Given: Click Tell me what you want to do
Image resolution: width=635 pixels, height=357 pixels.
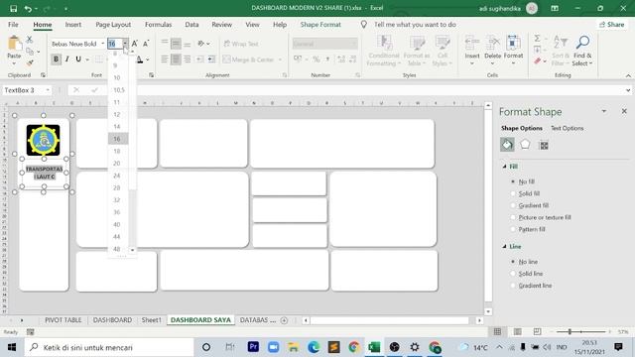Looking at the screenshot, I should coord(415,25).
